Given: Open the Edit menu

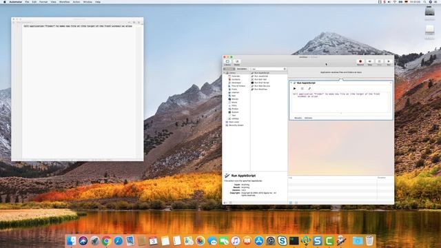Looking at the screenshot, I should pos(34,2).
